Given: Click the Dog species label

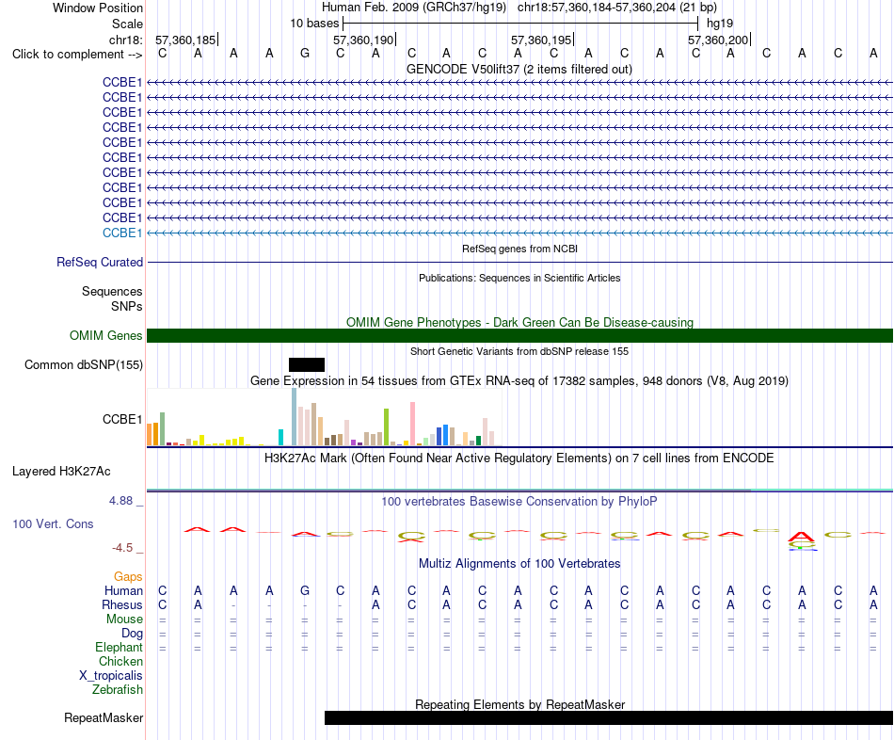Looking at the screenshot, I should tap(132, 634).
